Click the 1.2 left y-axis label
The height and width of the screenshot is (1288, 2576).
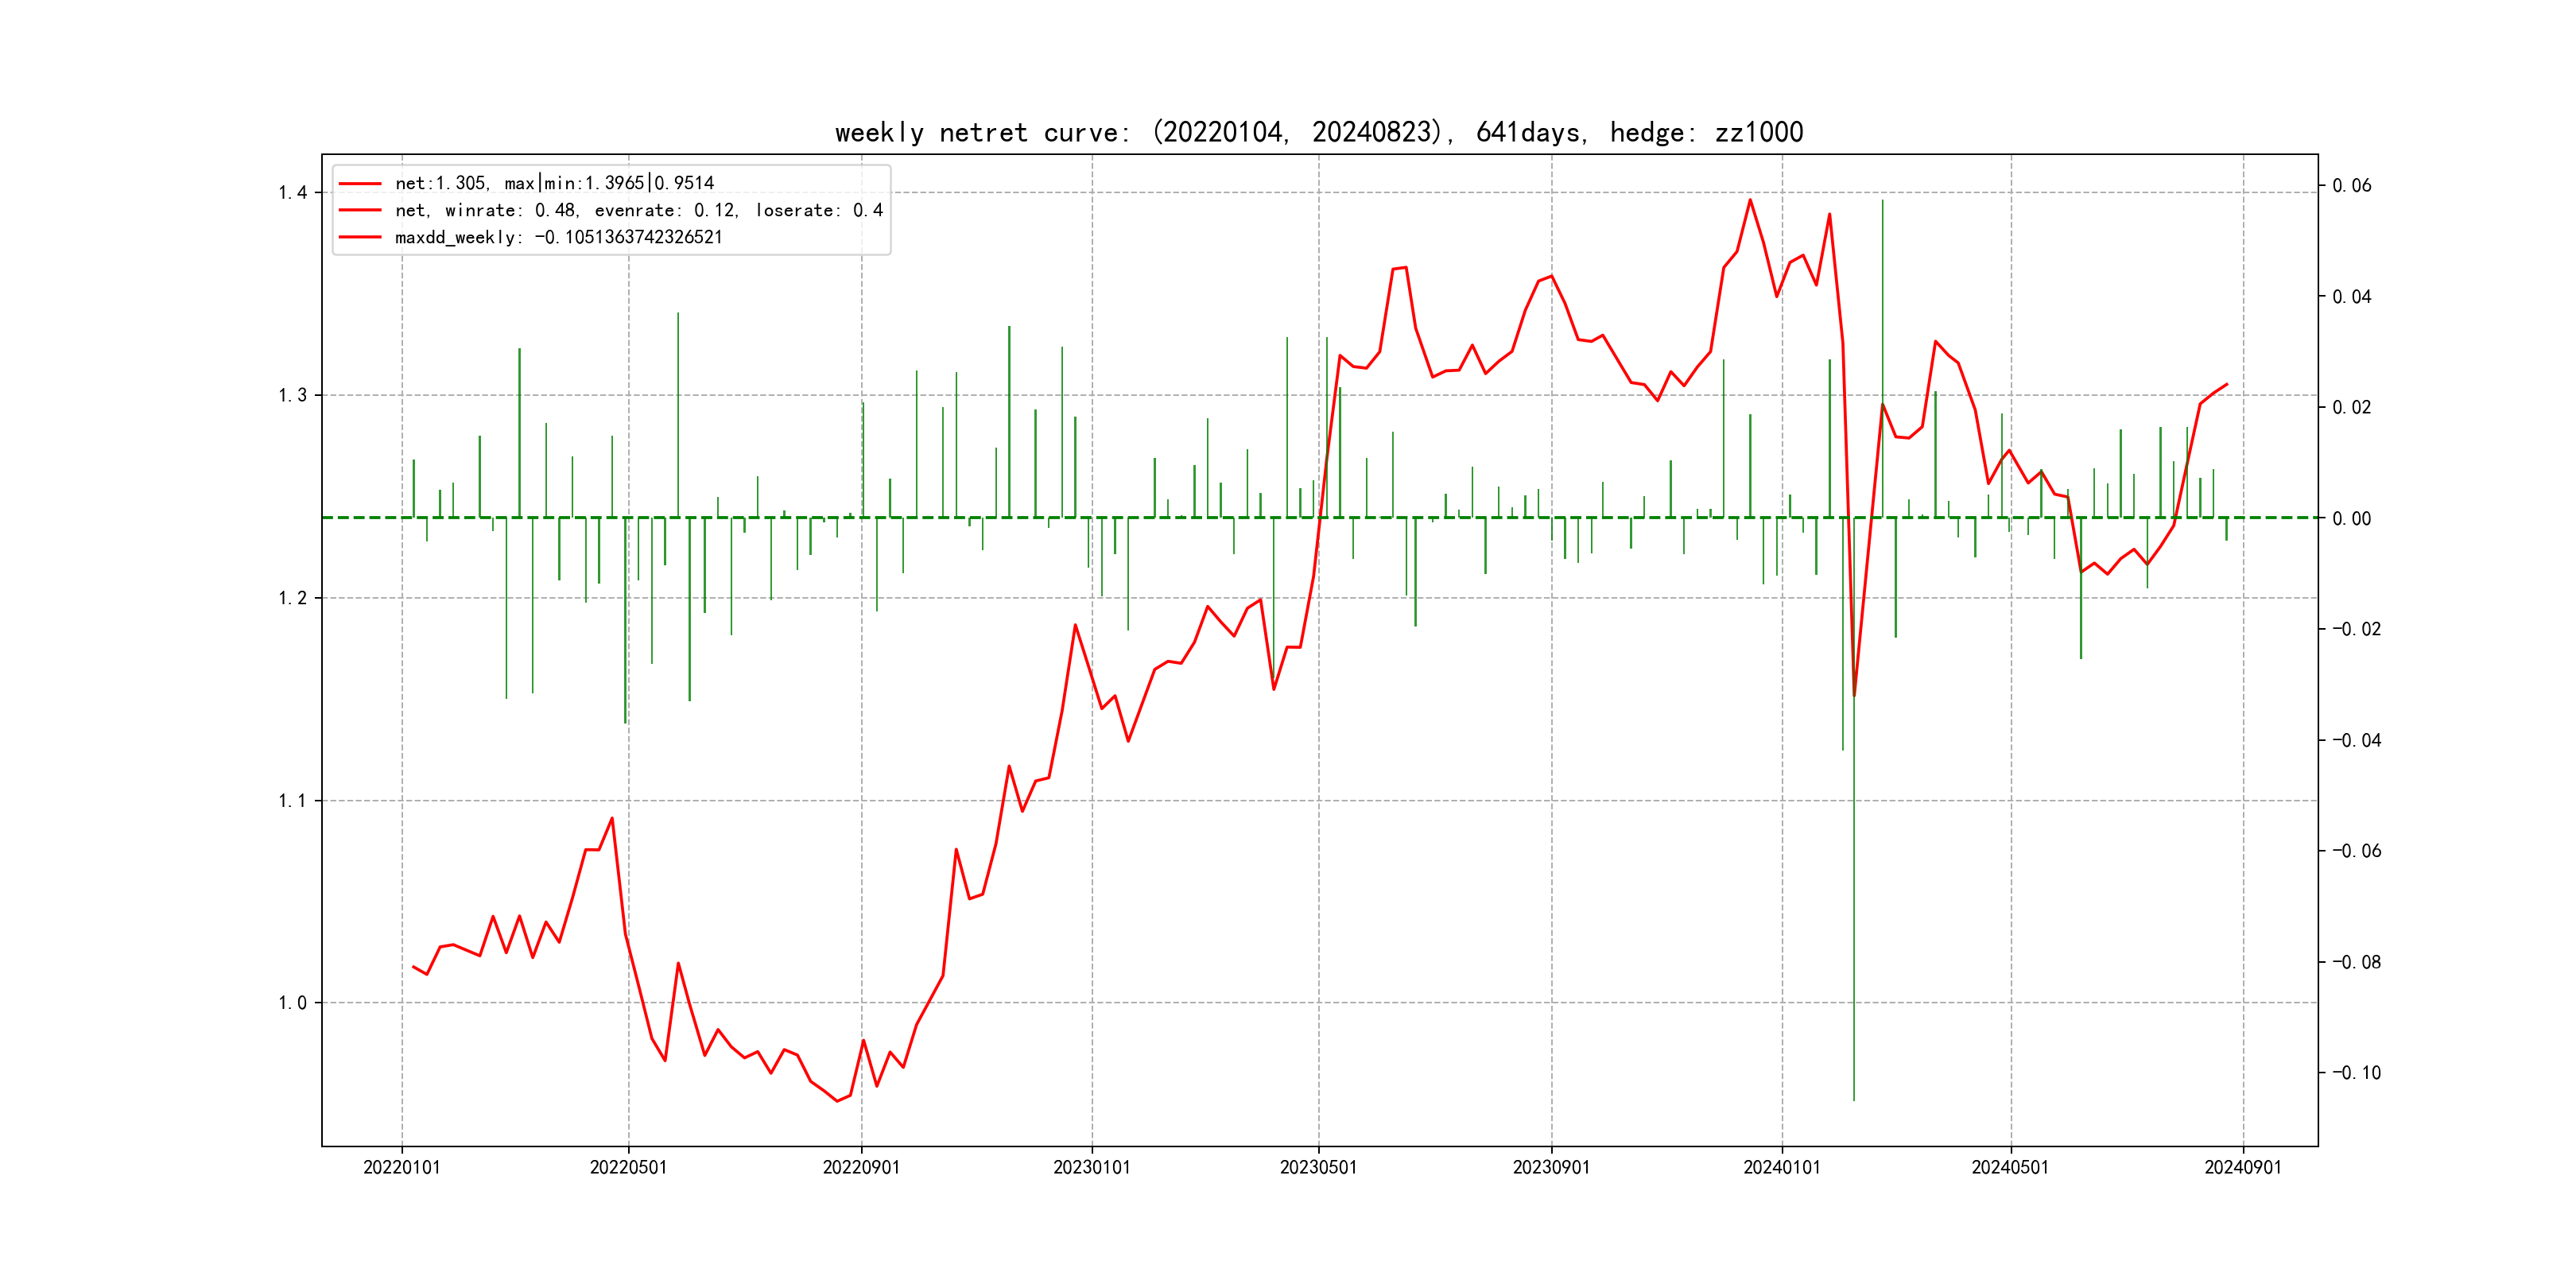[292, 598]
